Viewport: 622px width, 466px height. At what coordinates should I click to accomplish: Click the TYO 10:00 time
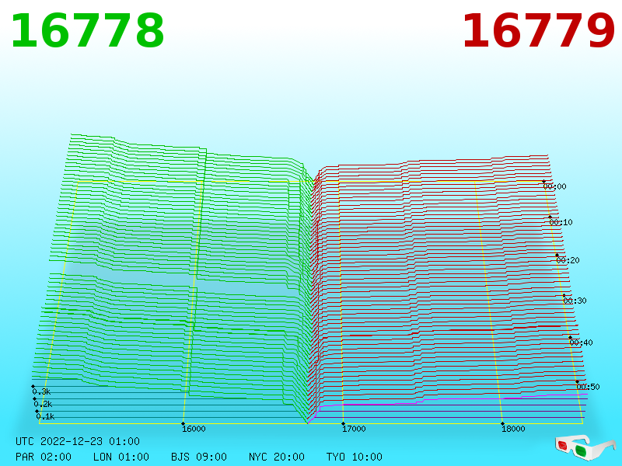(x=355, y=457)
